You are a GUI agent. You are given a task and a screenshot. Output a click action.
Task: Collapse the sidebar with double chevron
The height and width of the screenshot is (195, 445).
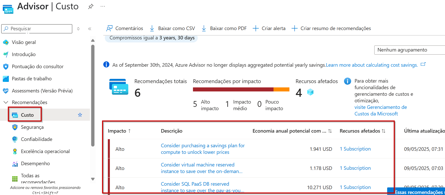(90, 29)
